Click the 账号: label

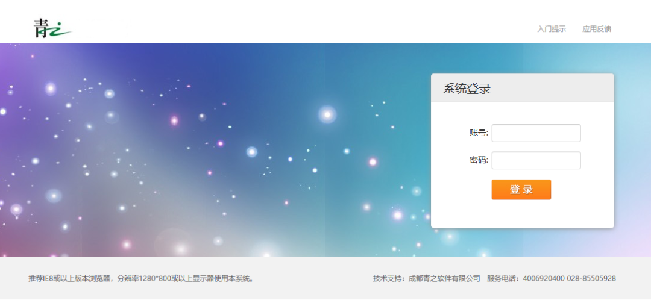click(479, 133)
